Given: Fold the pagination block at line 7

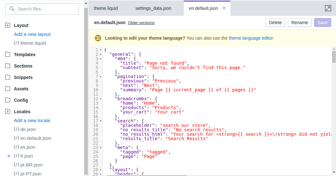Looking at the screenshot, I should (100, 76).
